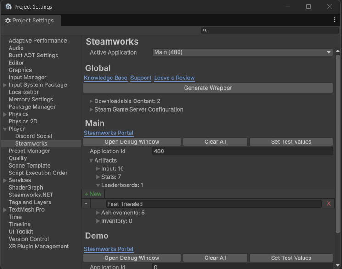Select Script Execution Order
Screen dimensions: 342x269
coord(38,173)
